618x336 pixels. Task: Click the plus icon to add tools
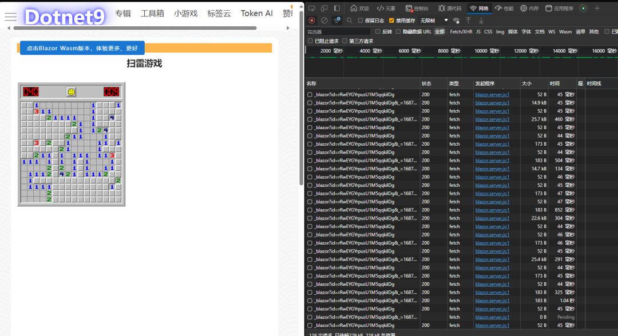[x=597, y=8]
